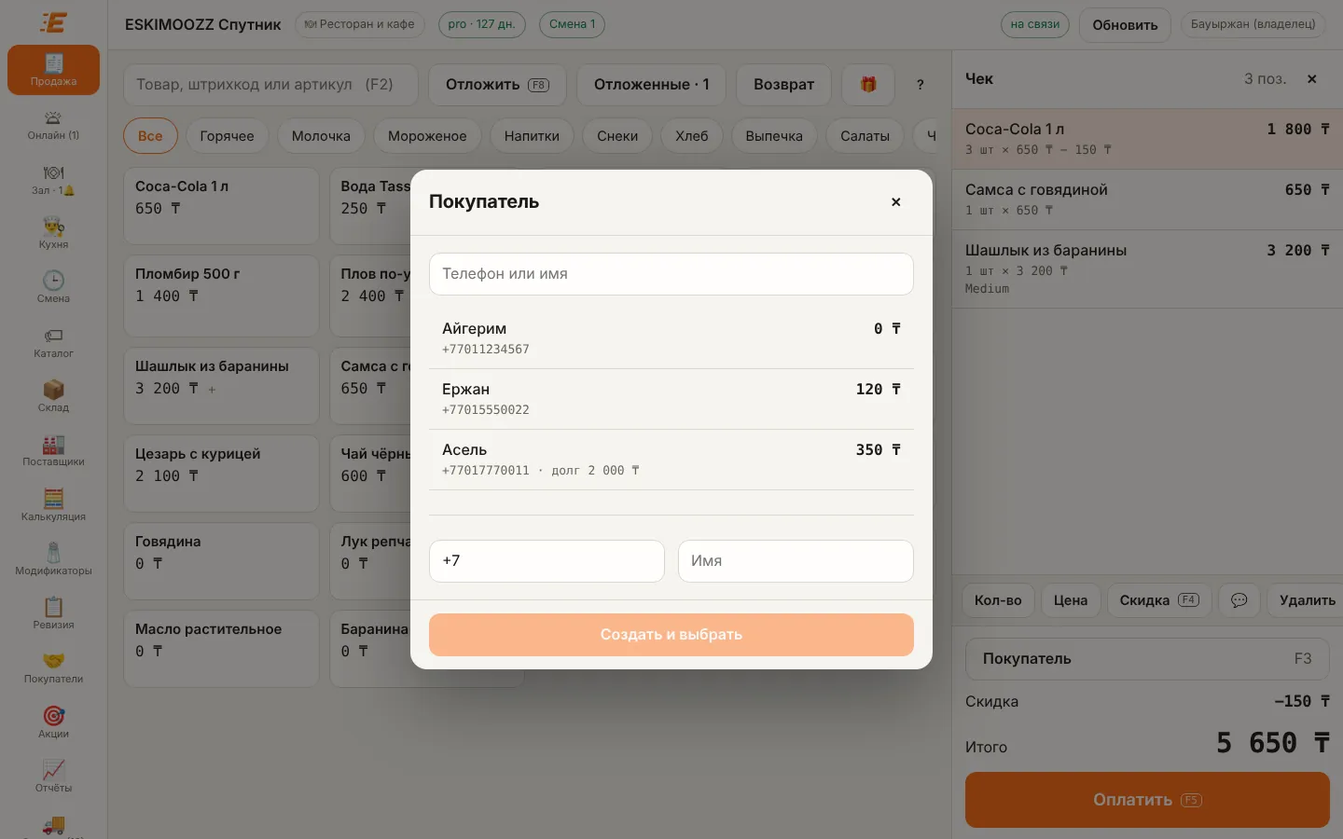Click the Имя input field
The height and width of the screenshot is (839, 1343).
(x=796, y=561)
